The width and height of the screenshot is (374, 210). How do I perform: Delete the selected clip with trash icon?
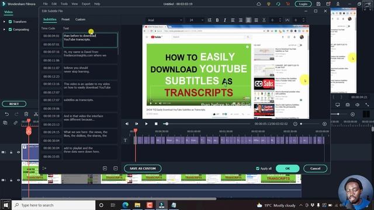coord(26,114)
